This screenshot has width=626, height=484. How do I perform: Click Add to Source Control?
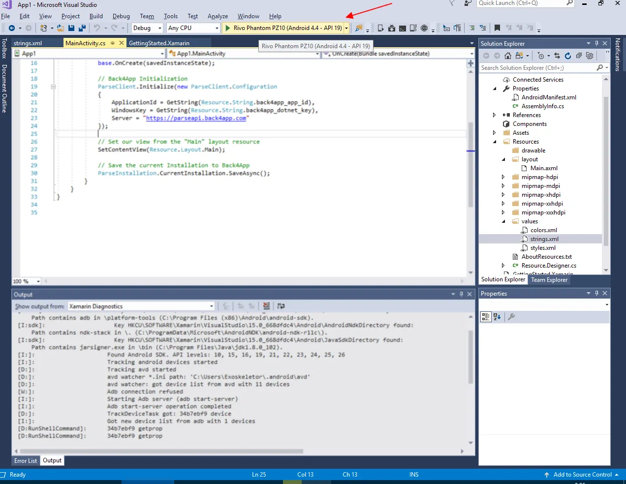[581, 475]
